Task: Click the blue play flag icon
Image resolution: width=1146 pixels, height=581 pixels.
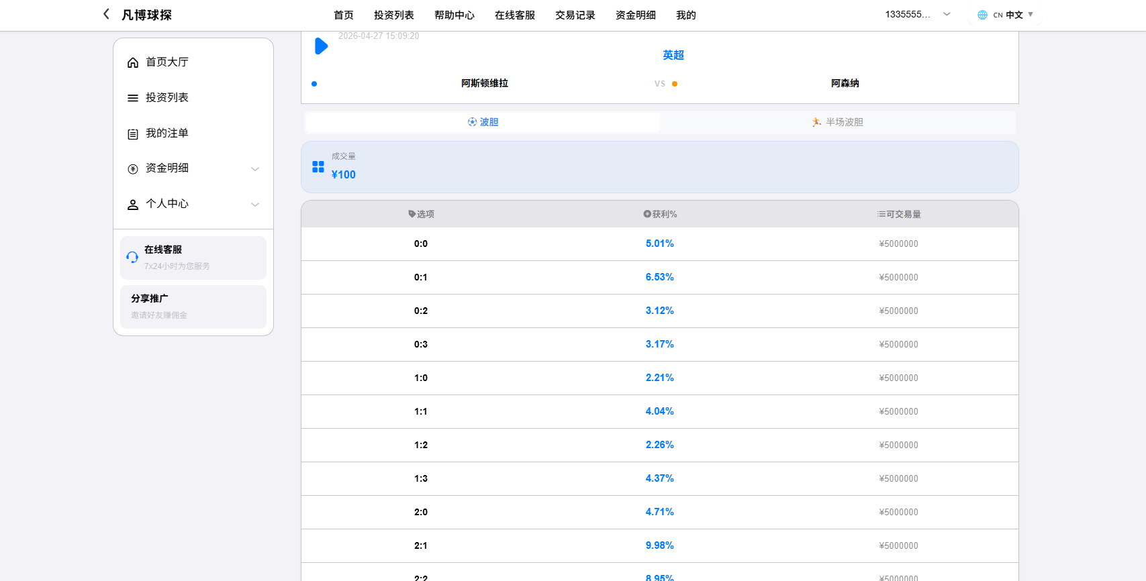Action: [x=321, y=46]
